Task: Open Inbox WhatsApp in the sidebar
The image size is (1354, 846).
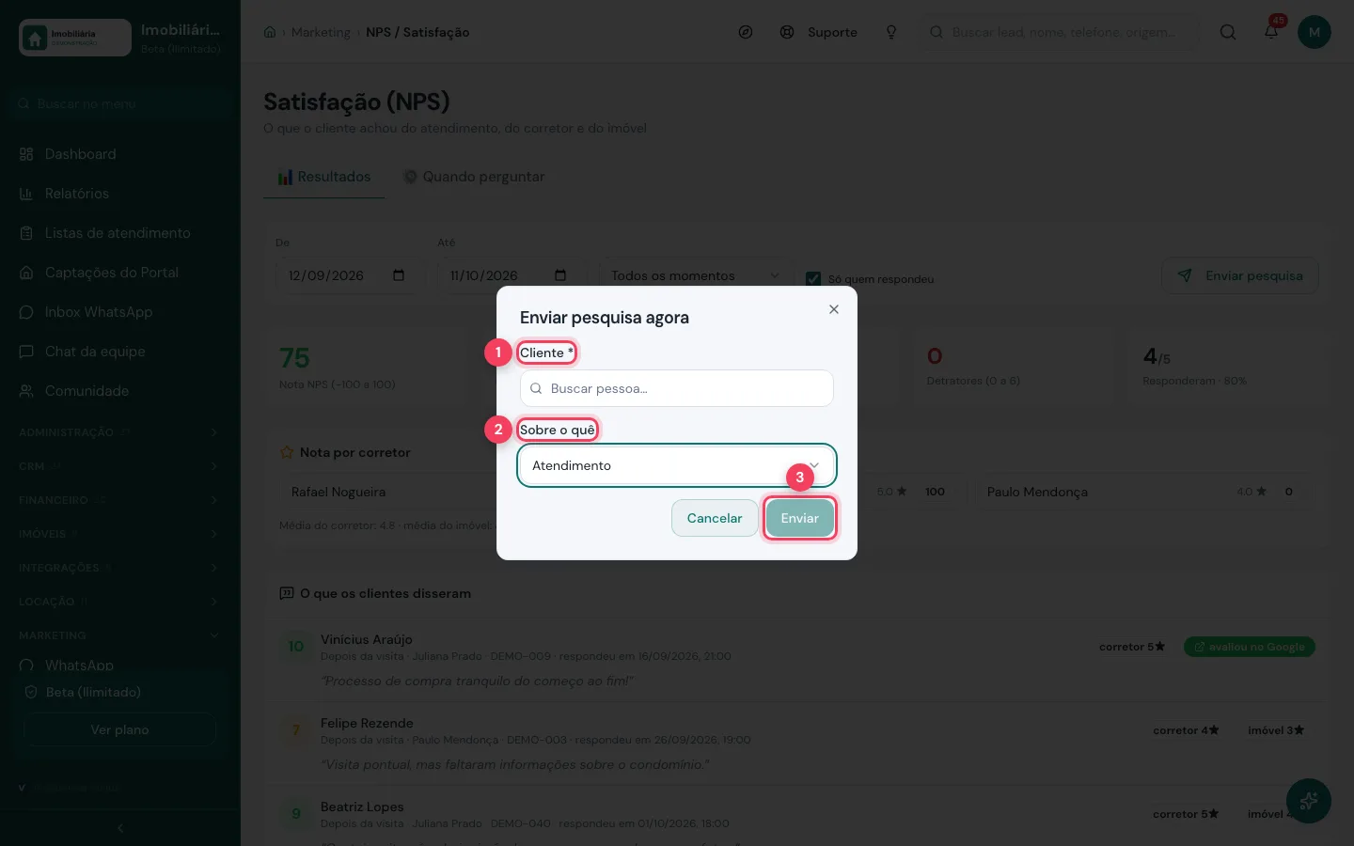Action: click(120, 312)
